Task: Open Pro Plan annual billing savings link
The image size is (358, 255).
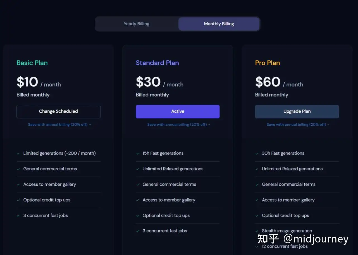Action: [x=298, y=125]
